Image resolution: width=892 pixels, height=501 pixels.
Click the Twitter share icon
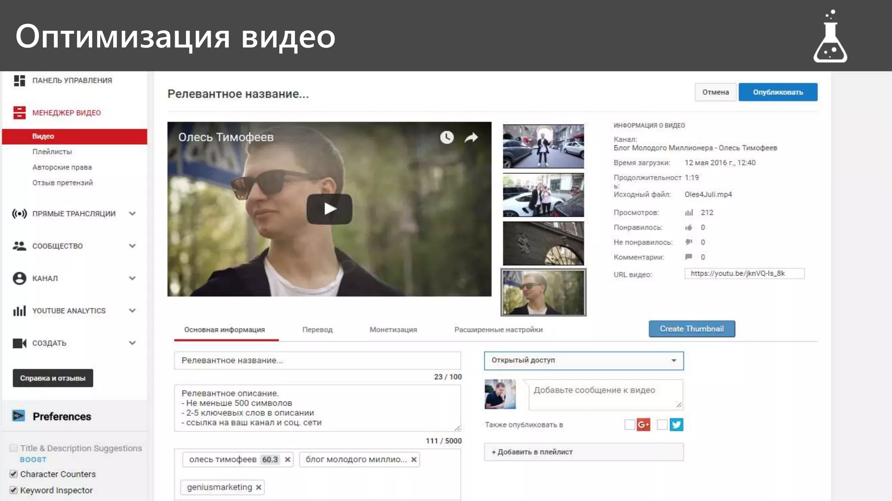676,424
